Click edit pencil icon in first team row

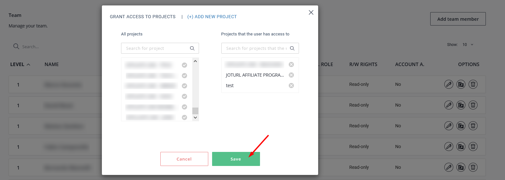click(449, 84)
